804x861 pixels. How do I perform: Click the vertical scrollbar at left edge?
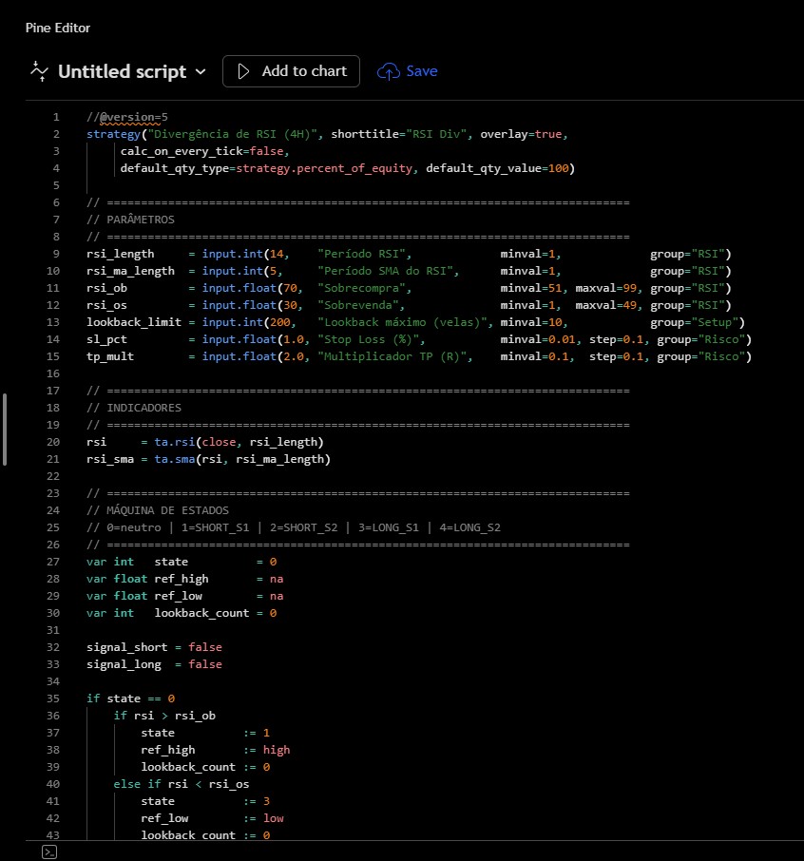pos(5,430)
